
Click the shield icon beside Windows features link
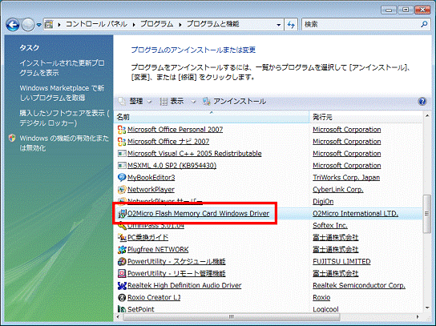pos(12,138)
